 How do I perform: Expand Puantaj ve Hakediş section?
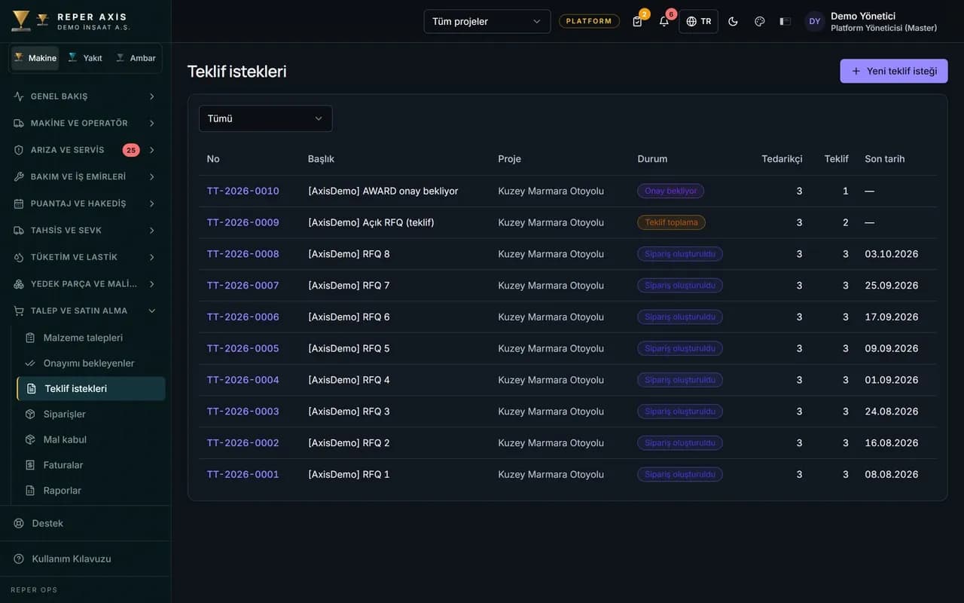pos(85,204)
